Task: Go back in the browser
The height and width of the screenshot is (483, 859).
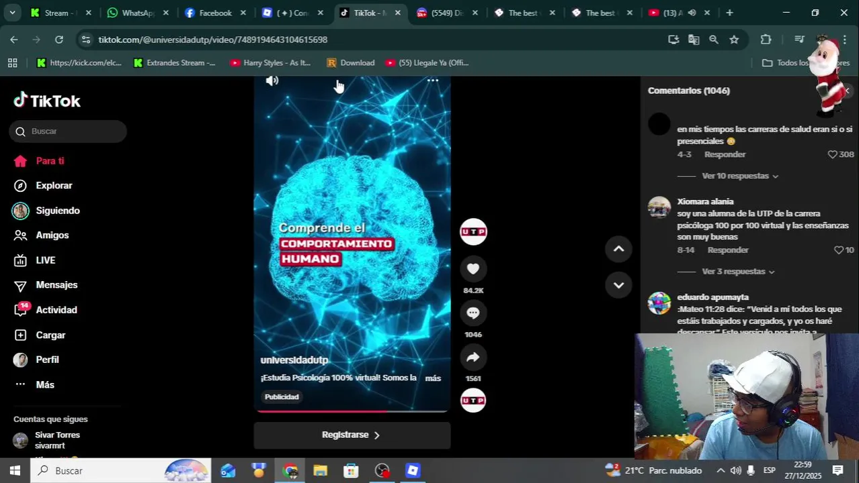Action: click(14, 40)
